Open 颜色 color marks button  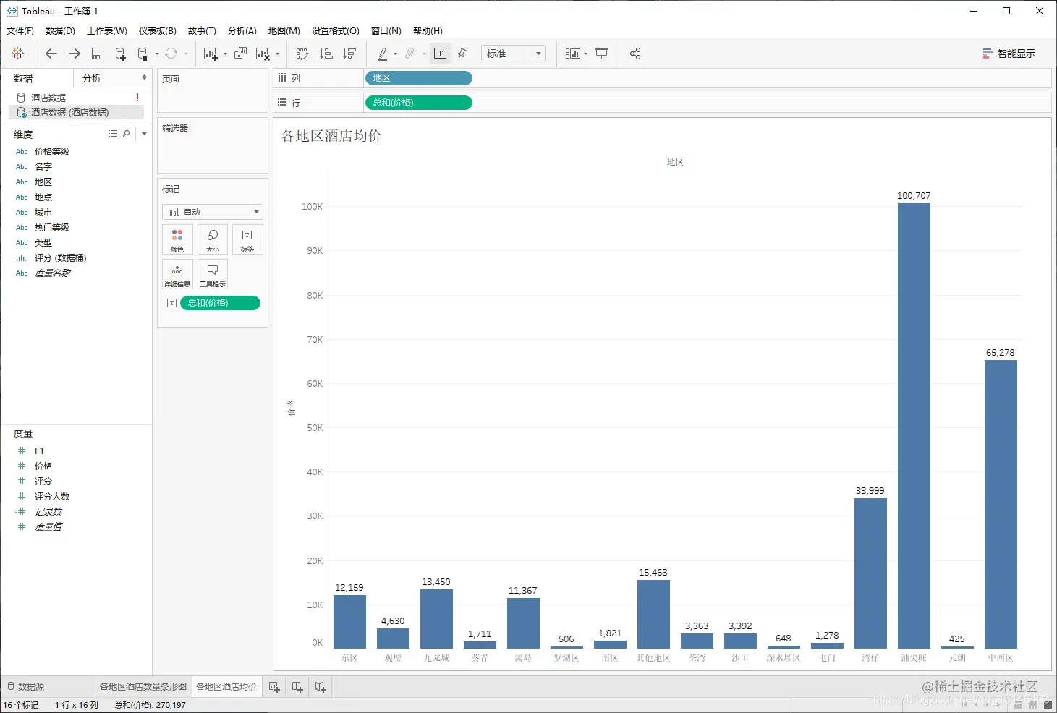tap(177, 239)
